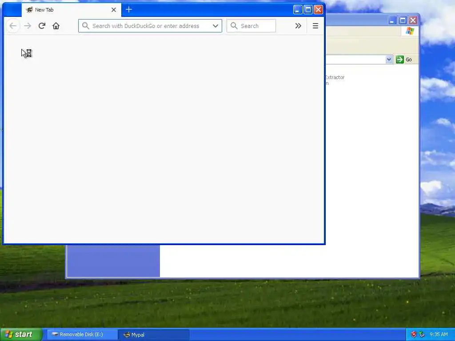The width and height of the screenshot is (455, 341).
Task: Minimize the Removable Disk Explorer window
Action: (x=392, y=20)
